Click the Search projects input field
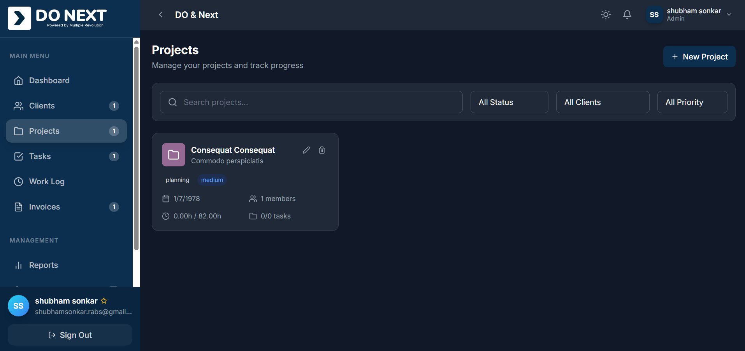Viewport: 745px width, 351px height. 311,102
